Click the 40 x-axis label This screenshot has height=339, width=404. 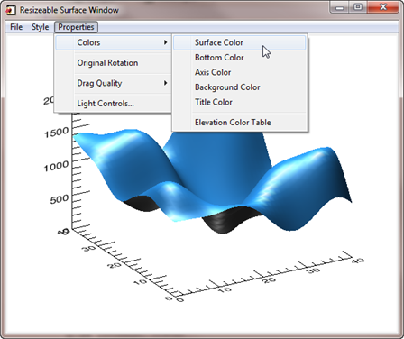tap(358, 261)
